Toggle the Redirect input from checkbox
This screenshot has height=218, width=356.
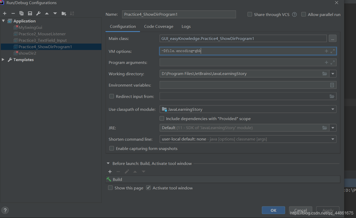point(112,96)
